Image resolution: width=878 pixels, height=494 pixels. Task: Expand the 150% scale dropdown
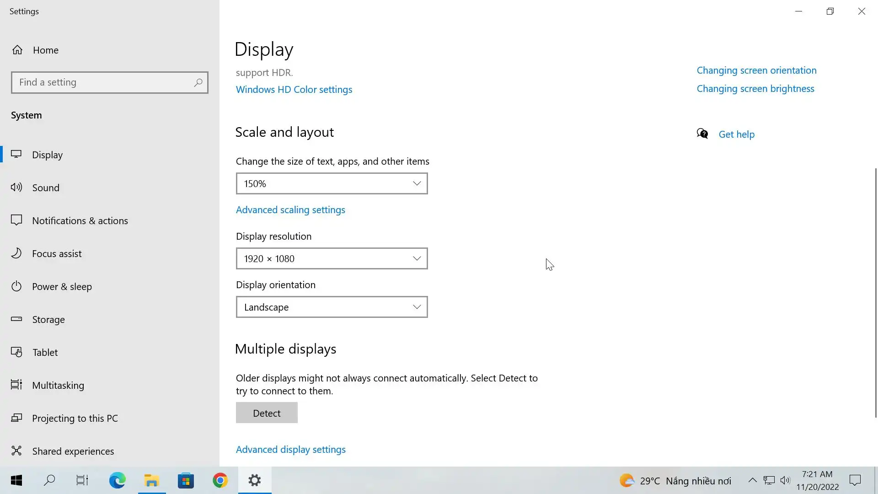pyautogui.click(x=332, y=183)
